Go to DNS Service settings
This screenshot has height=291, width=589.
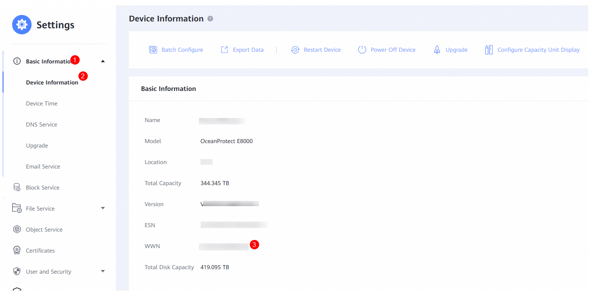tap(42, 124)
